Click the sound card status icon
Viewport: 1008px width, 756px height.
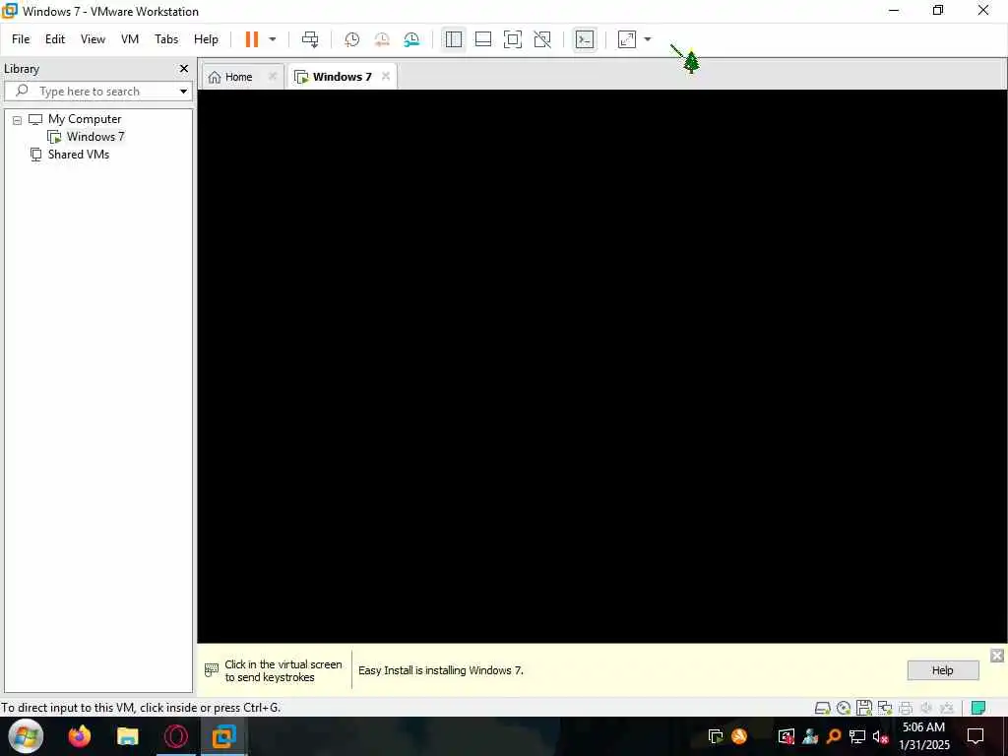926,708
